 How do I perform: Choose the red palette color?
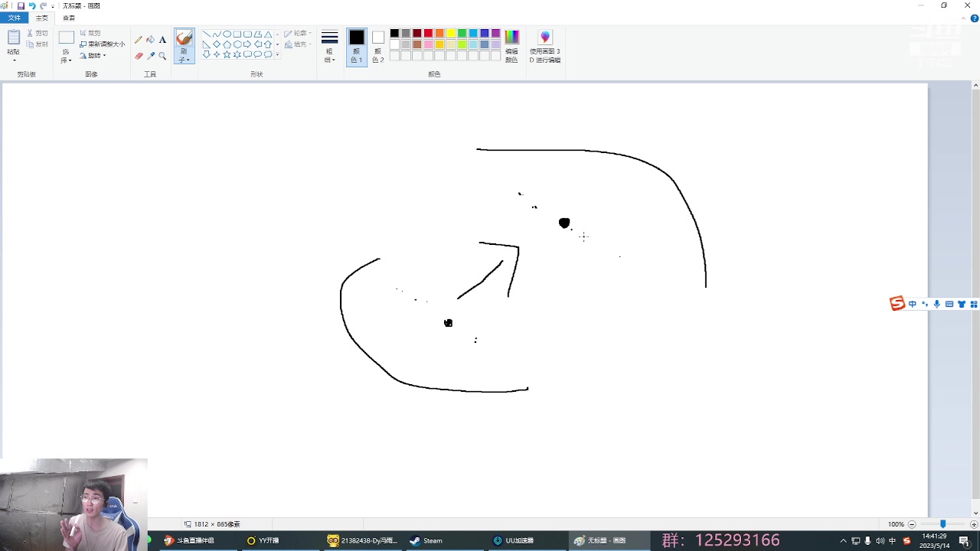pyautogui.click(x=428, y=33)
